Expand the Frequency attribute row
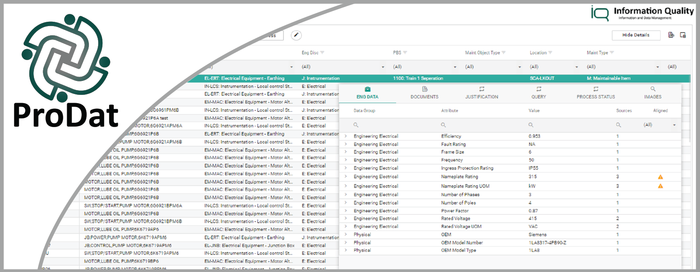The image size is (700, 272). click(346, 160)
